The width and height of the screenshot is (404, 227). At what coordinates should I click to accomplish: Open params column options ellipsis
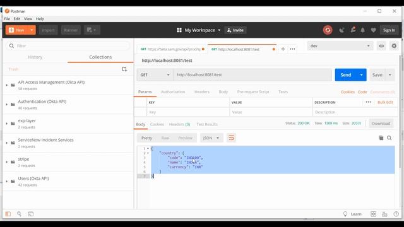point(368,102)
